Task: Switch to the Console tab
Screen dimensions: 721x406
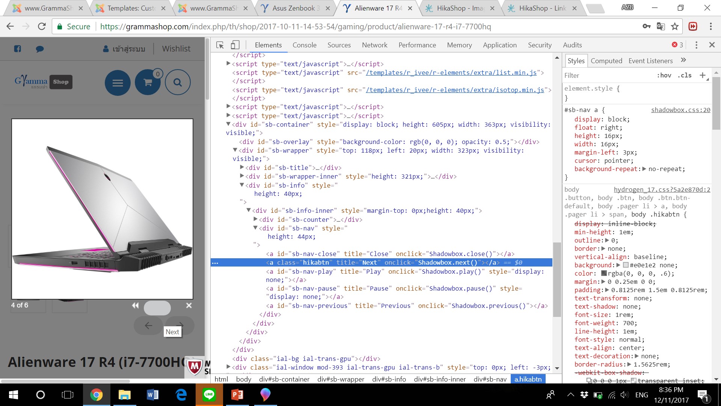Action: pyautogui.click(x=304, y=45)
